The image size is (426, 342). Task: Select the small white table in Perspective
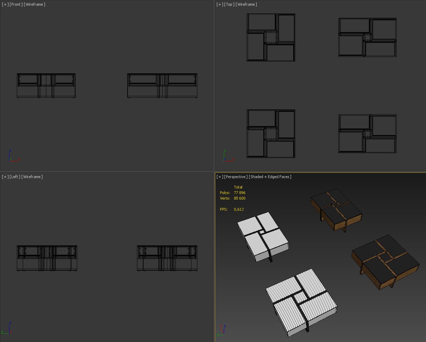263,237
